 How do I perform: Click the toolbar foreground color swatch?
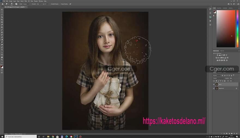tap(1, 66)
